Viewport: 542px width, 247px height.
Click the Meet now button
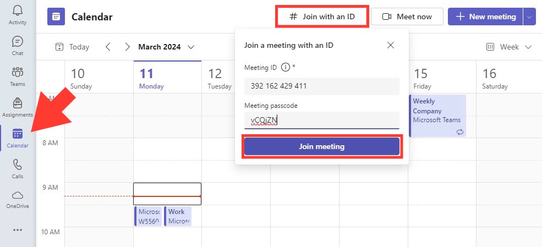[x=407, y=17]
